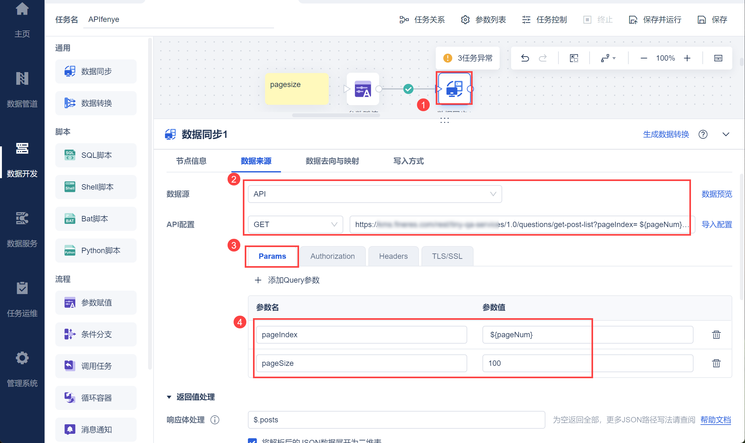The width and height of the screenshot is (745, 443).
Task: Click the help question mark icon
Action: coord(703,134)
